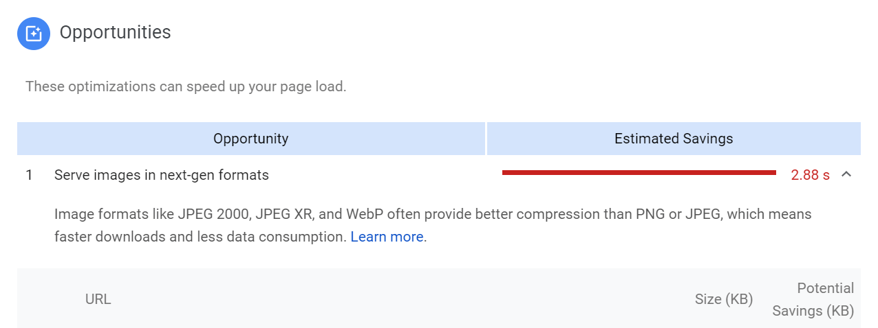Click the Potential Savings (KB) column header
This screenshot has height=328, width=878.
point(814,299)
